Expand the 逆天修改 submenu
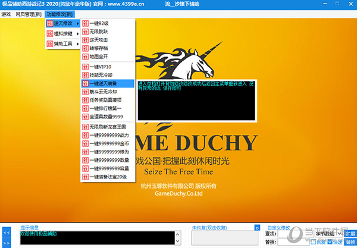Screen dimensions: 357x251 pyautogui.click(x=63, y=23)
